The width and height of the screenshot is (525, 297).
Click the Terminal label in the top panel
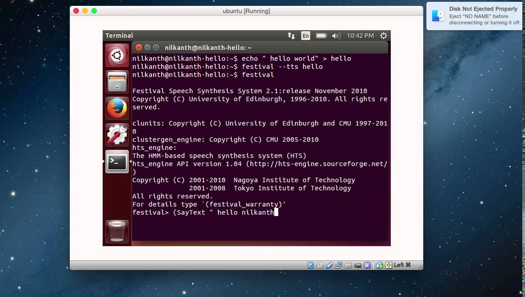click(x=119, y=36)
